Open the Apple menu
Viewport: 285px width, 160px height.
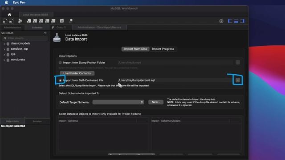click(x=6, y=2)
